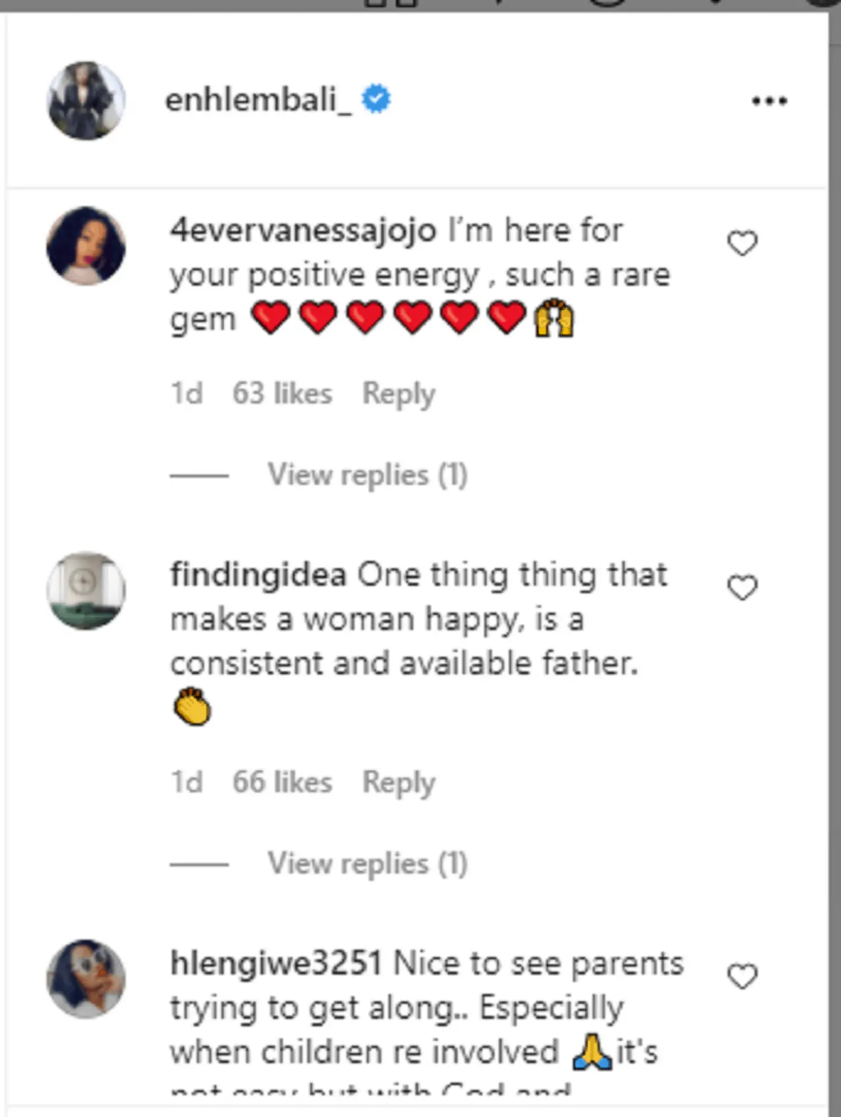Expand replies under findingidea's comment
Screen dimensions: 841x1117
(367, 863)
